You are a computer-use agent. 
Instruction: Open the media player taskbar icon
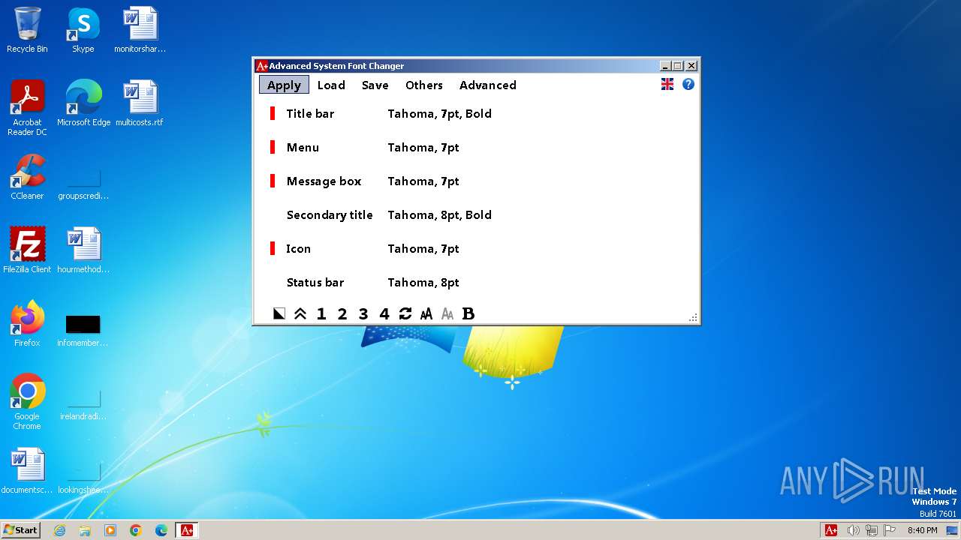(x=110, y=530)
